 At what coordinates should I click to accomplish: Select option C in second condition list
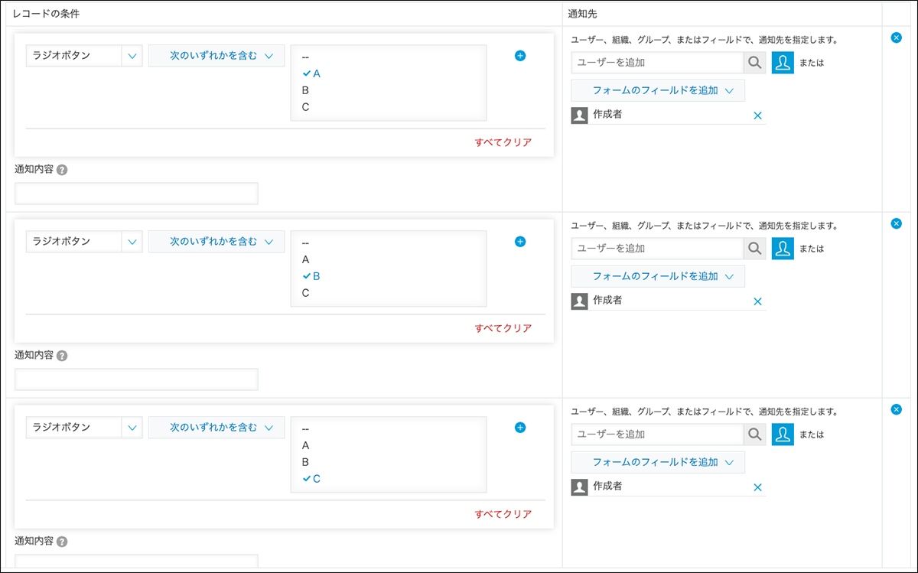pos(306,293)
